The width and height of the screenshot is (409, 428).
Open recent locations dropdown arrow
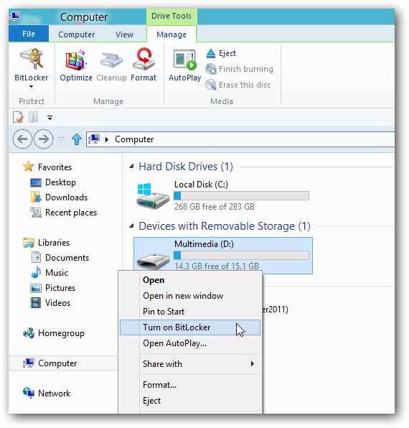click(x=60, y=139)
